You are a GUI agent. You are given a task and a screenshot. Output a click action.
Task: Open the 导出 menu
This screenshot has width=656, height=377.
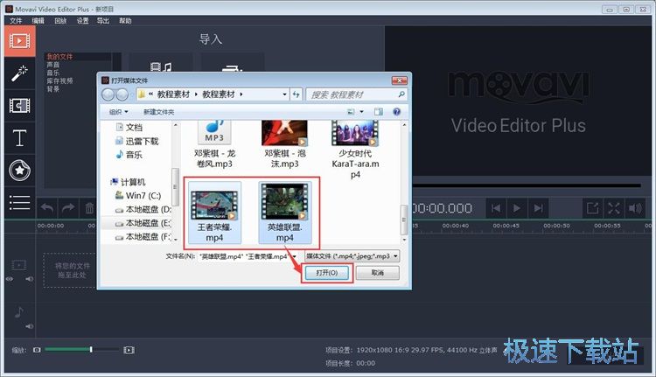103,20
